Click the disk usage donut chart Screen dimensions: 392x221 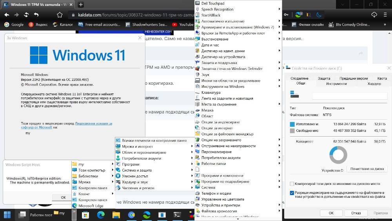pyautogui.click(x=338, y=155)
